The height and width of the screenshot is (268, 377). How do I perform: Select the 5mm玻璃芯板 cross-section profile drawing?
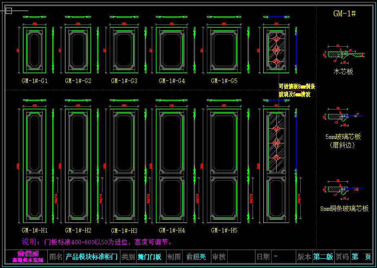pos(344,116)
